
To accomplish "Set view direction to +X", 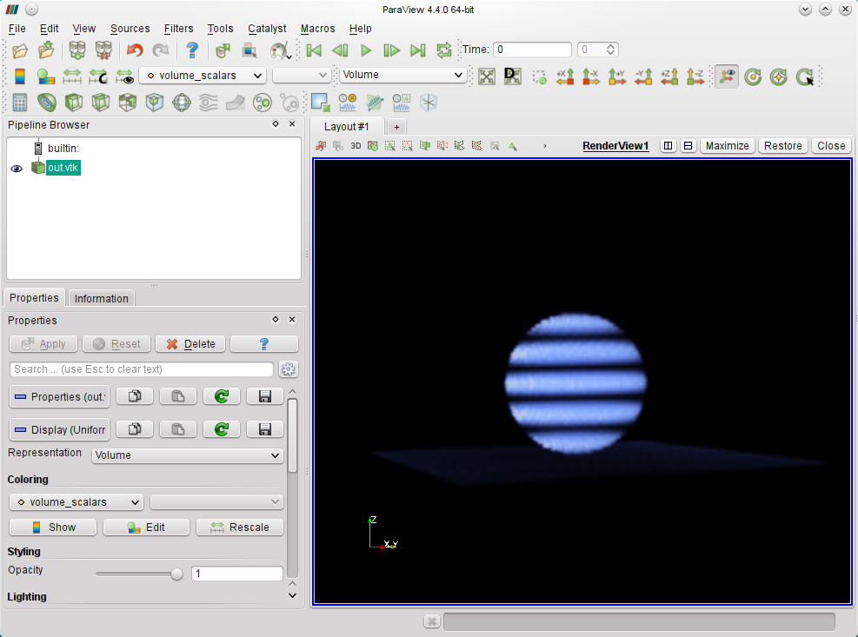I will pos(566,76).
